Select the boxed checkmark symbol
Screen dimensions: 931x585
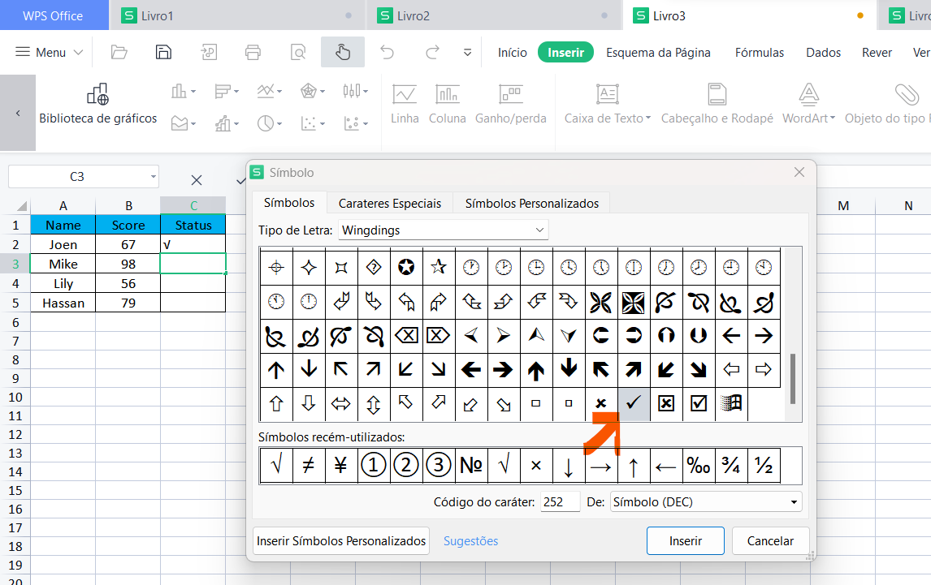coord(699,403)
